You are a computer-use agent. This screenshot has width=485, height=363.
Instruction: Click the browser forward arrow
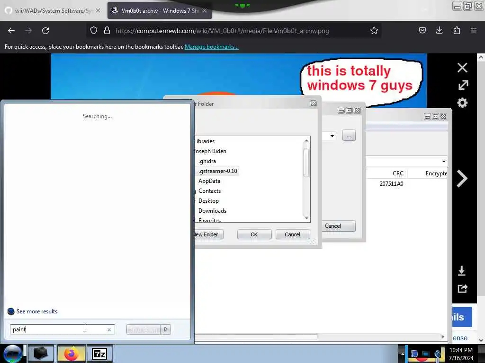tap(28, 31)
